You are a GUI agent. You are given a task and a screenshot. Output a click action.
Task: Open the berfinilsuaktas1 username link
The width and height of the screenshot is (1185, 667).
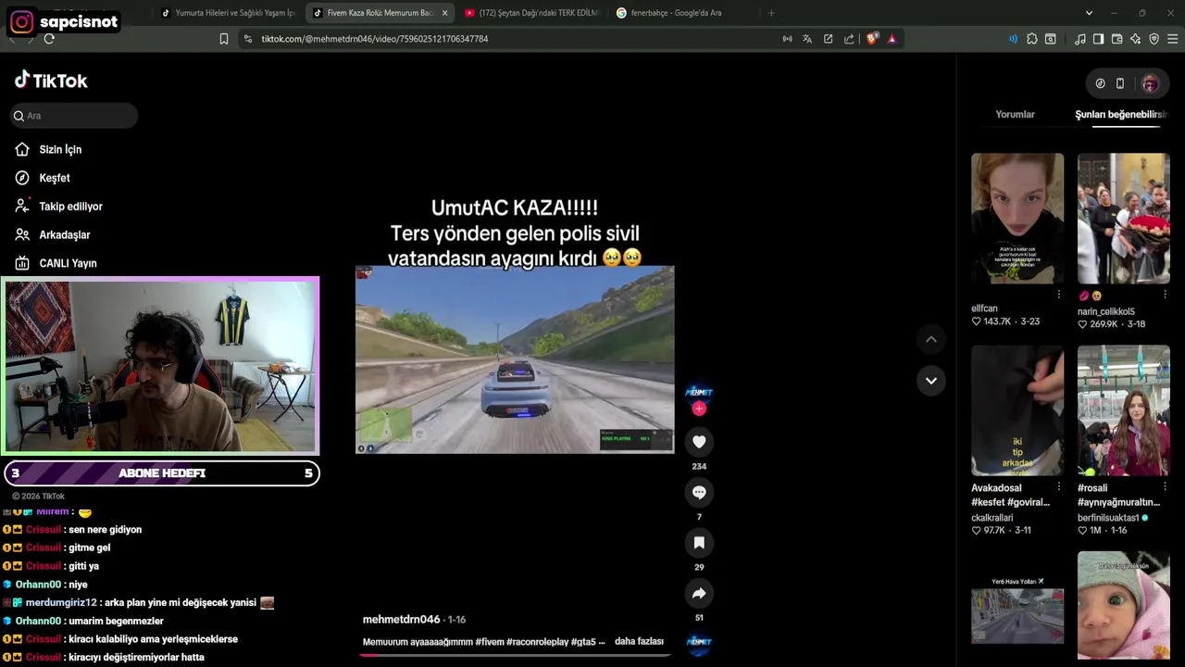click(x=1108, y=518)
